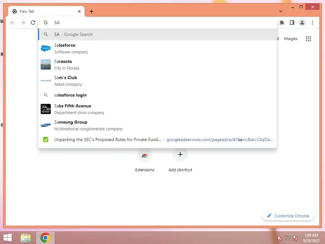Image resolution: width=325 pixels, height=244 pixels.
Task: Open the Extensions shortcut tile
Action: tap(145, 155)
